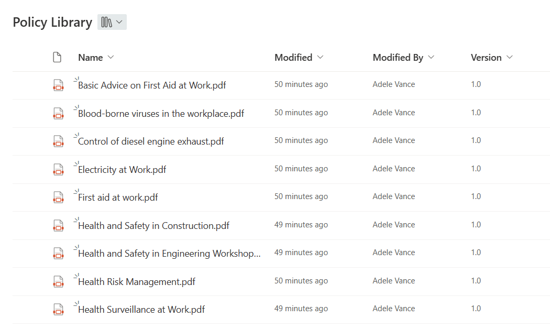Open the Modified By column dropdown
Screen dimensions: 550x329
[x=432, y=57]
